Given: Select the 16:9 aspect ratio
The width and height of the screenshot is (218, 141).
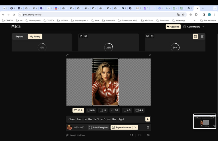Looking at the screenshot, I should (x=78, y=110).
